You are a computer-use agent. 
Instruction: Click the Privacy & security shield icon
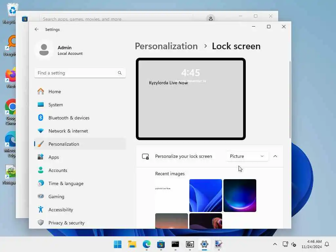pyautogui.click(x=40, y=222)
